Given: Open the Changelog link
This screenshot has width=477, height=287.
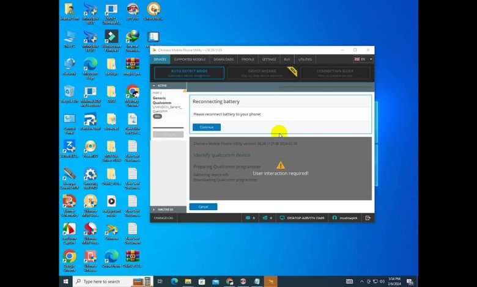Looking at the screenshot, I should coord(164,217).
